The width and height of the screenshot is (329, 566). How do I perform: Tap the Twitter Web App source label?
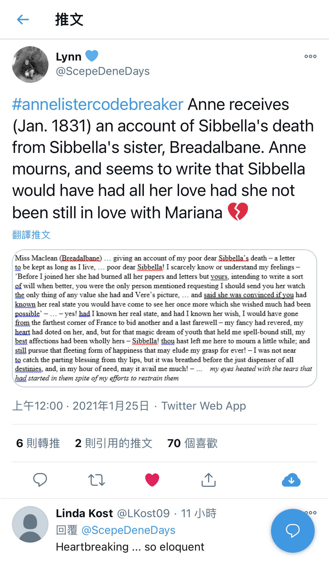(x=203, y=406)
